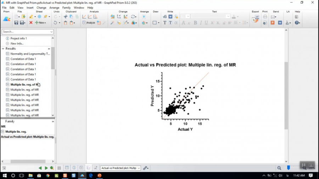The height and width of the screenshot is (179, 319).
Task: Click the Change graph type icon
Action: pos(112,17)
